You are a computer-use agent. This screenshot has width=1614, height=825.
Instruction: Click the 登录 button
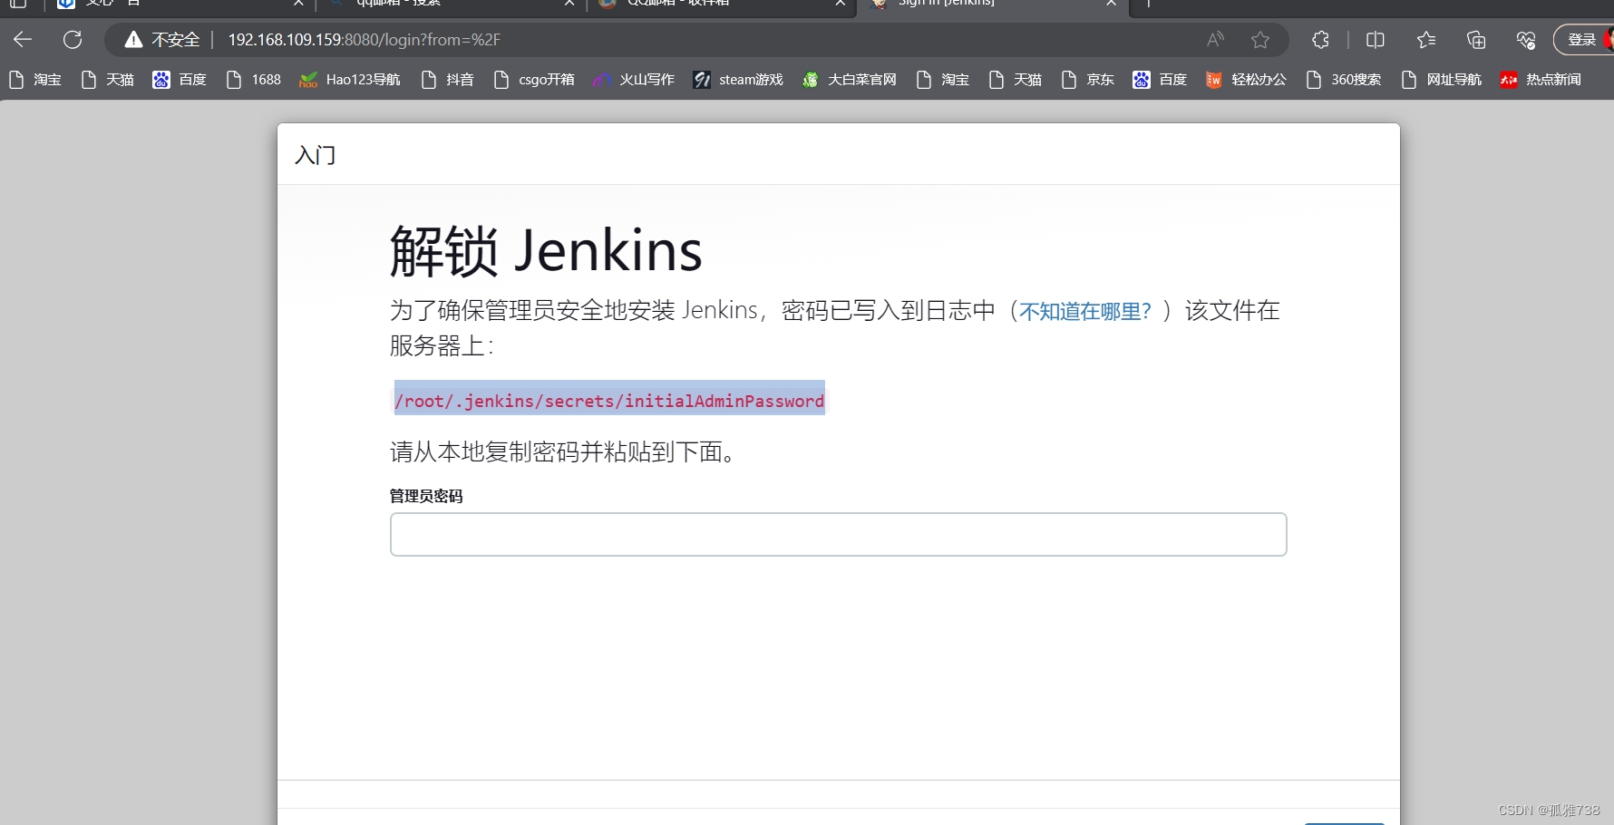[1581, 39]
